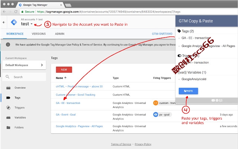Click the YouTube icon in popup footer
Viewport: 238px width, 149px height.
coord(213,100)
